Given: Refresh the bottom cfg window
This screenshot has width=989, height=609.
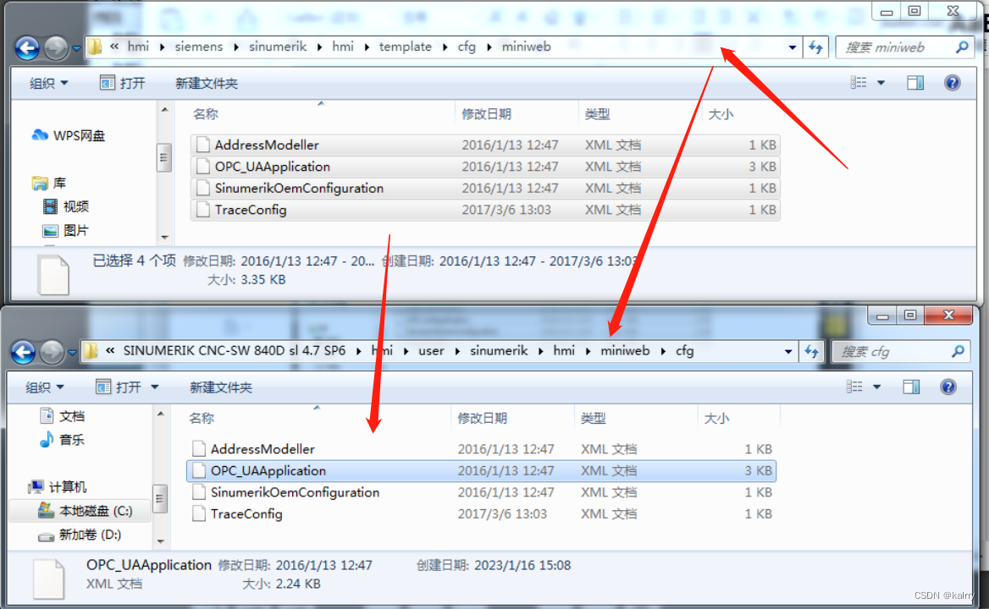Looking at the screenshot, I should pos(811,351).
